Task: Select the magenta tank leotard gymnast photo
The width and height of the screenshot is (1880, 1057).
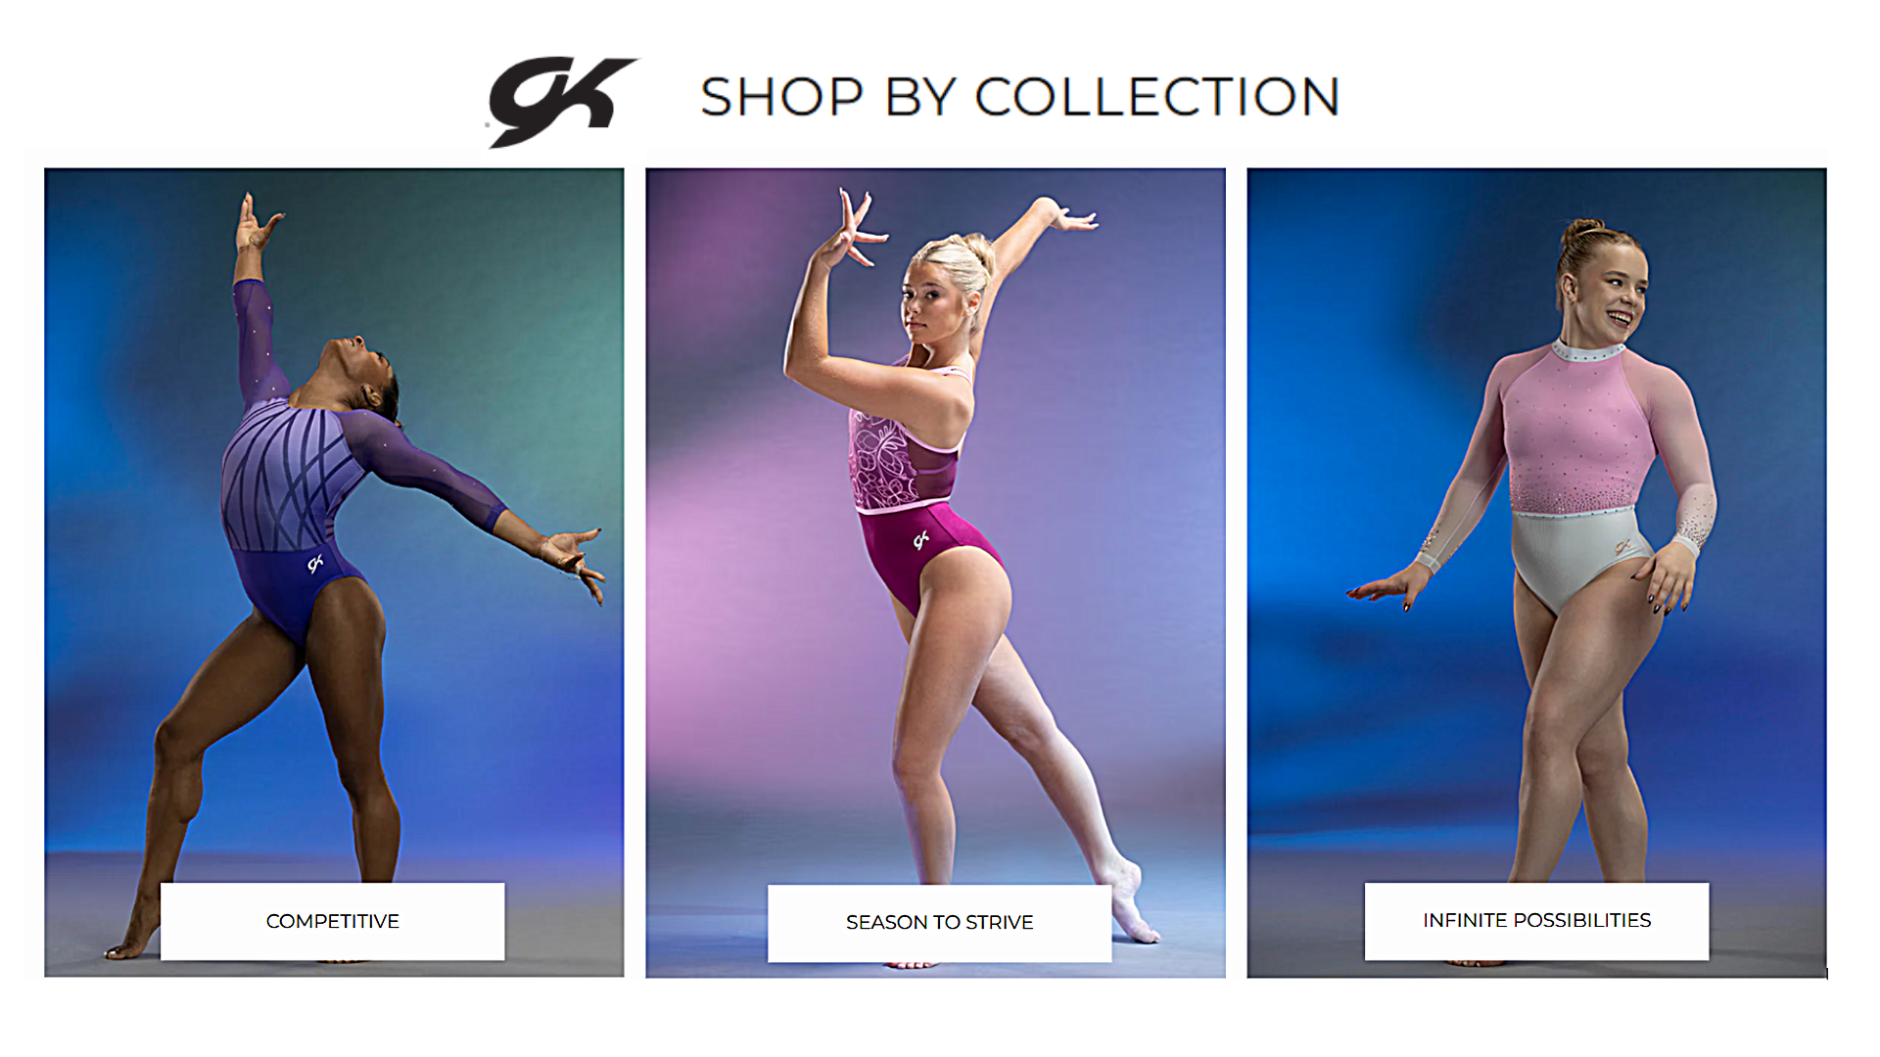Action: (935, 573)
